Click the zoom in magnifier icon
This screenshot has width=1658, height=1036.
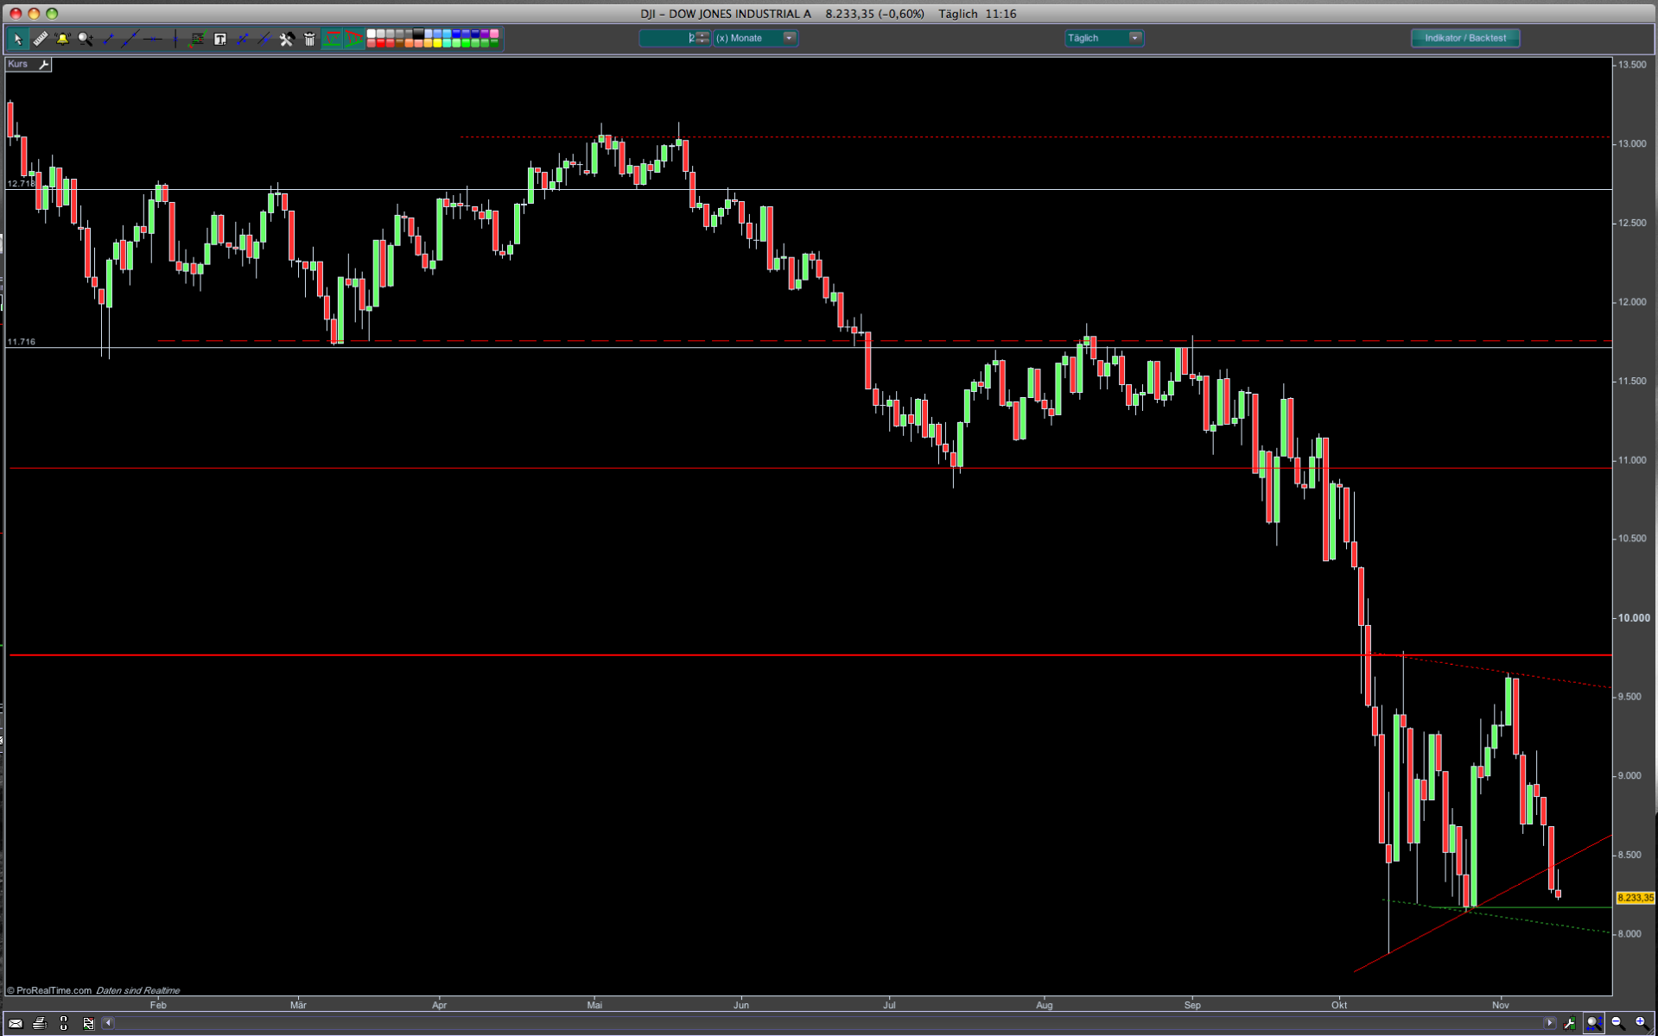coord(1641,1024)
